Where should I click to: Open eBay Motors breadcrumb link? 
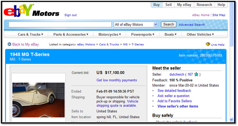coord(86,44)
